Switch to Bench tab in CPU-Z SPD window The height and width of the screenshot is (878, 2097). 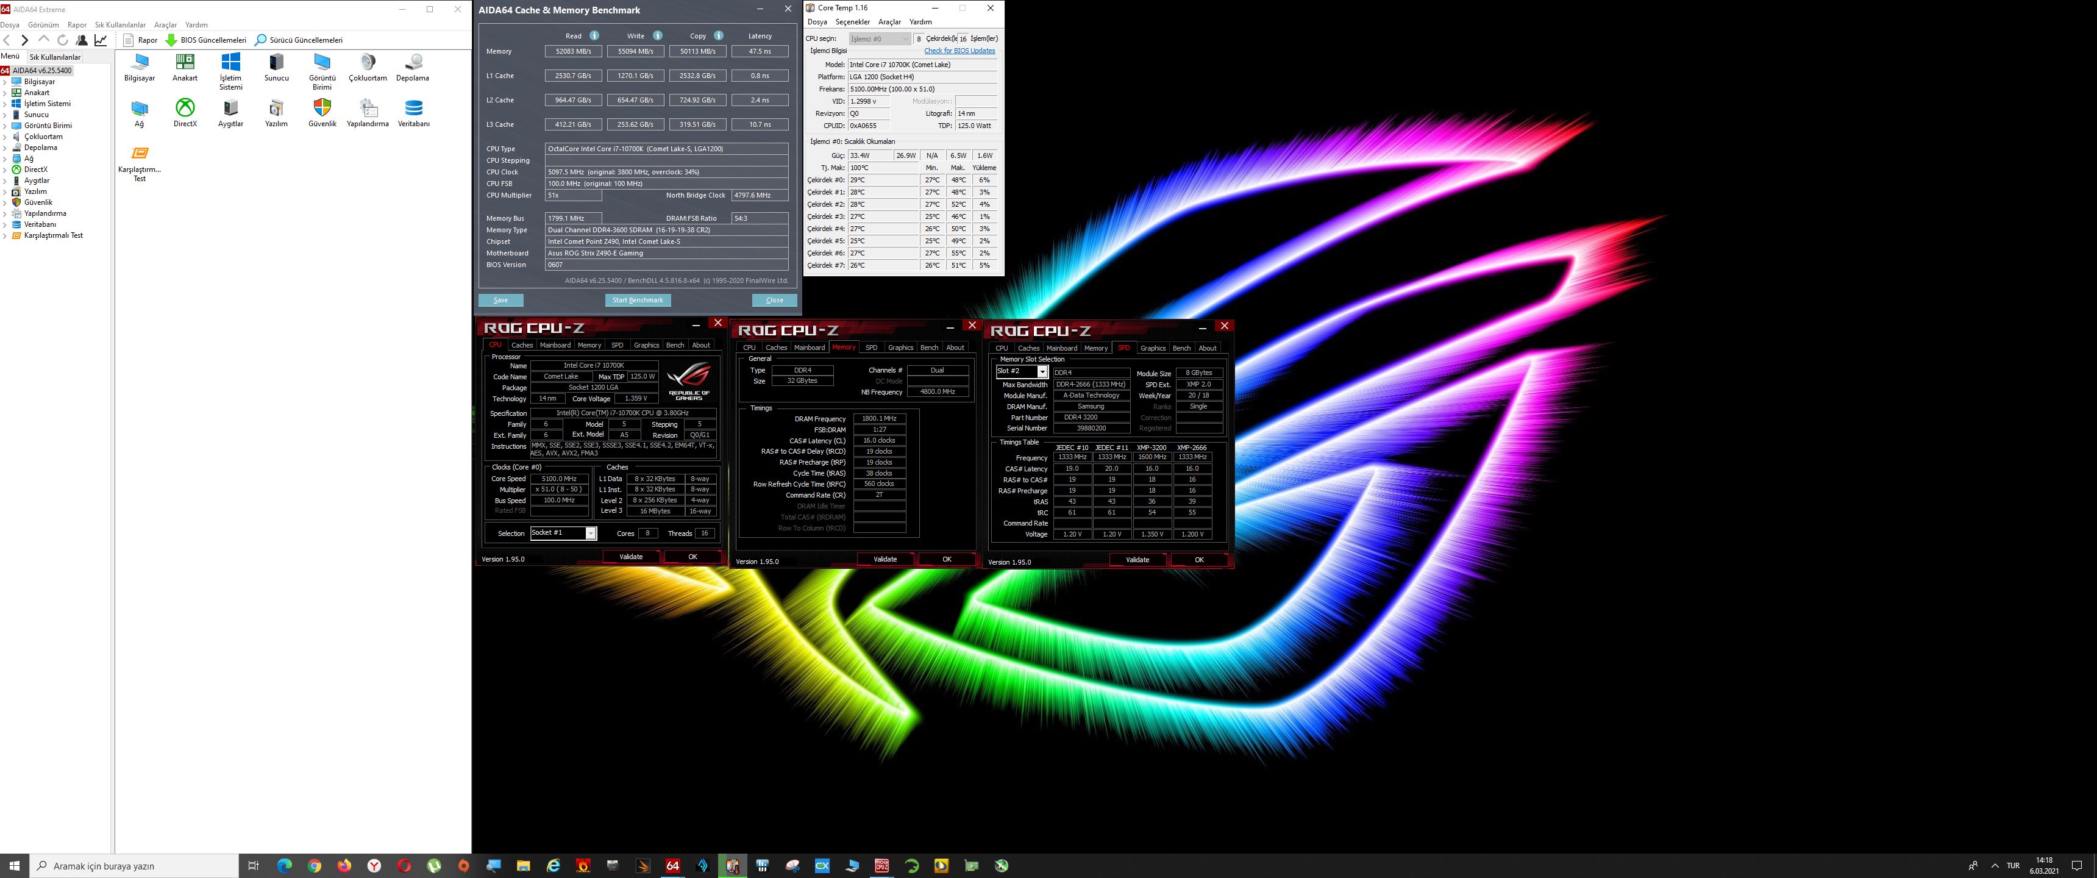tap(1181, 349)
